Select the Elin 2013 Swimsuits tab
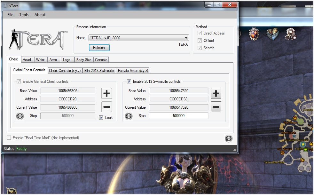The image size is (314, 195). coord(99,71)
